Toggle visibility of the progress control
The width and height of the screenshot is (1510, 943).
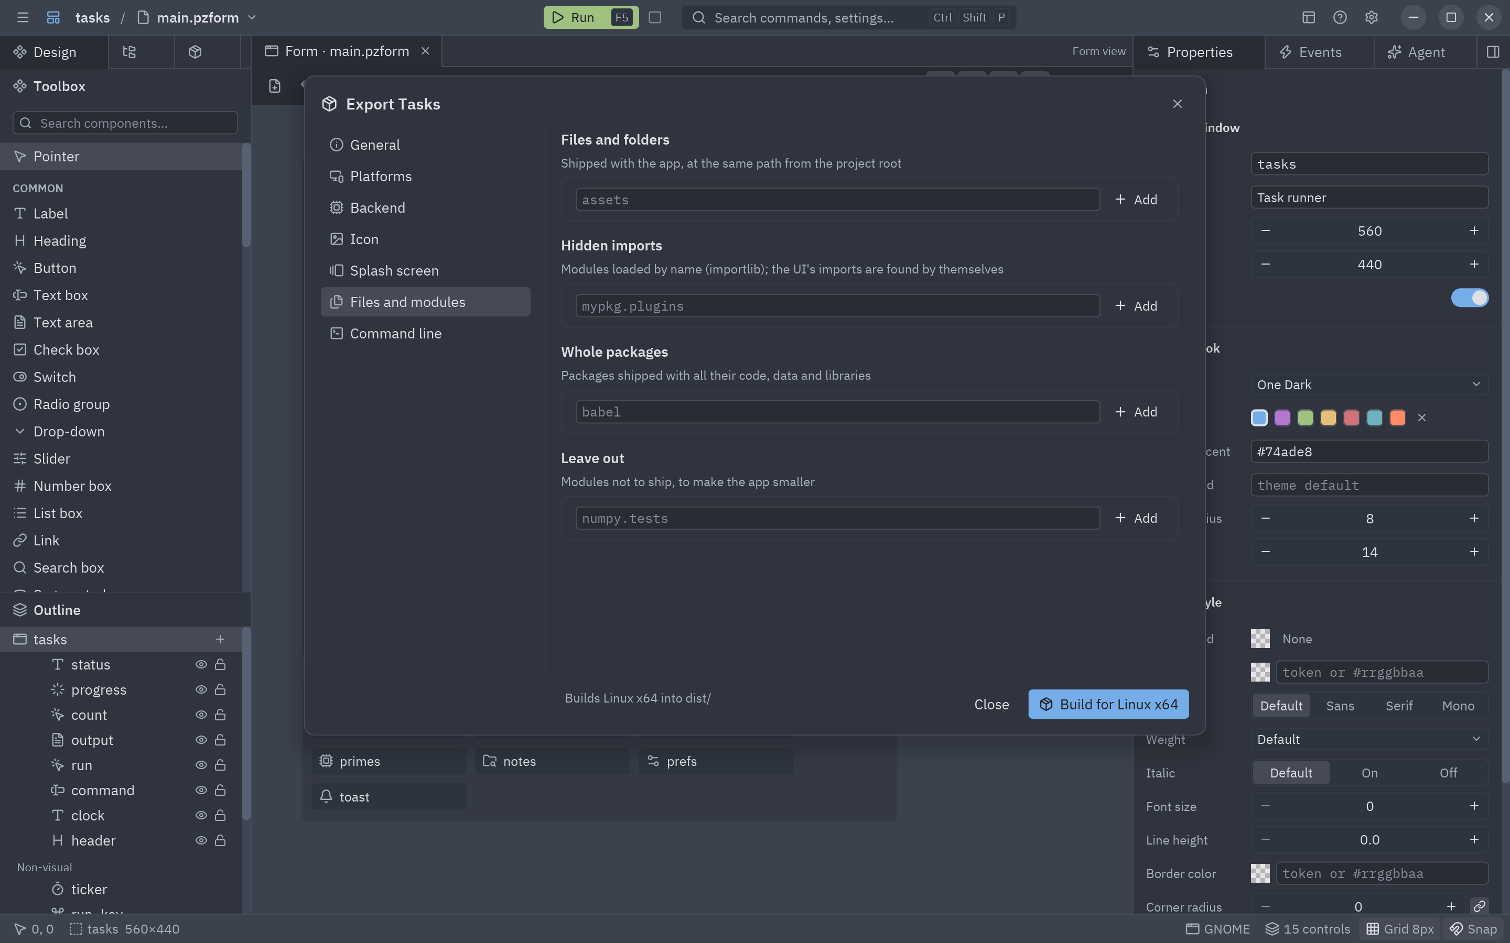tap(201, 689)
